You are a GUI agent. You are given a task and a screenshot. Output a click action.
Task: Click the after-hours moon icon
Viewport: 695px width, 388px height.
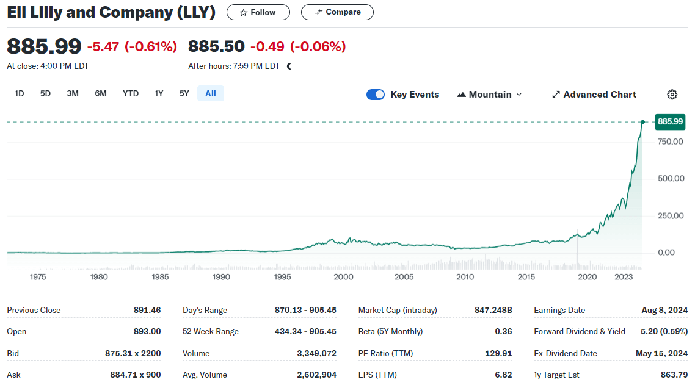point(289,66)
